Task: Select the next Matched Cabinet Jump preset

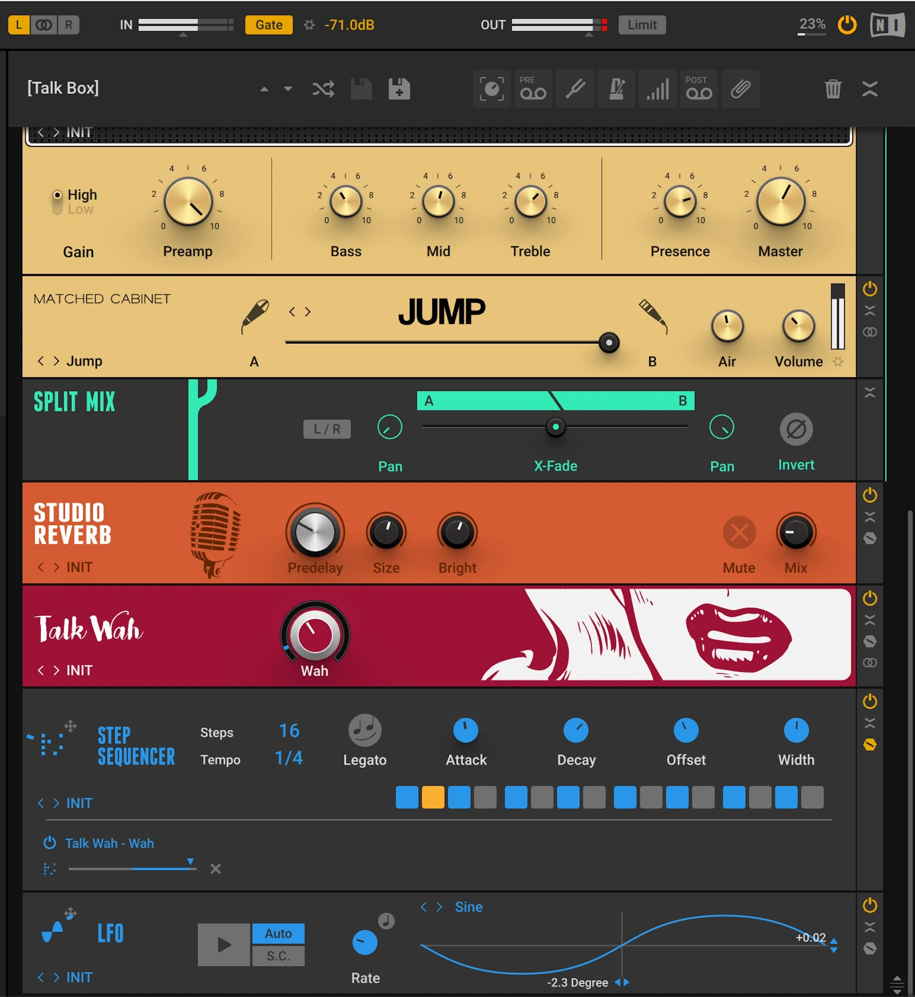Action: pos(56,361)
